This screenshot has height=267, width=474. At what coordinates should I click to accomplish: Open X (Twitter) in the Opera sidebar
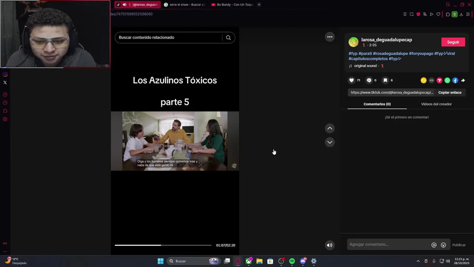coord(5,82)
